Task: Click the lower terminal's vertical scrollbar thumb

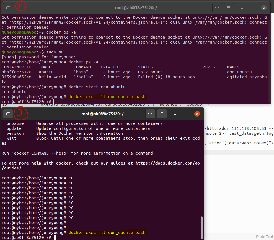Action: (x=202, y=228)
